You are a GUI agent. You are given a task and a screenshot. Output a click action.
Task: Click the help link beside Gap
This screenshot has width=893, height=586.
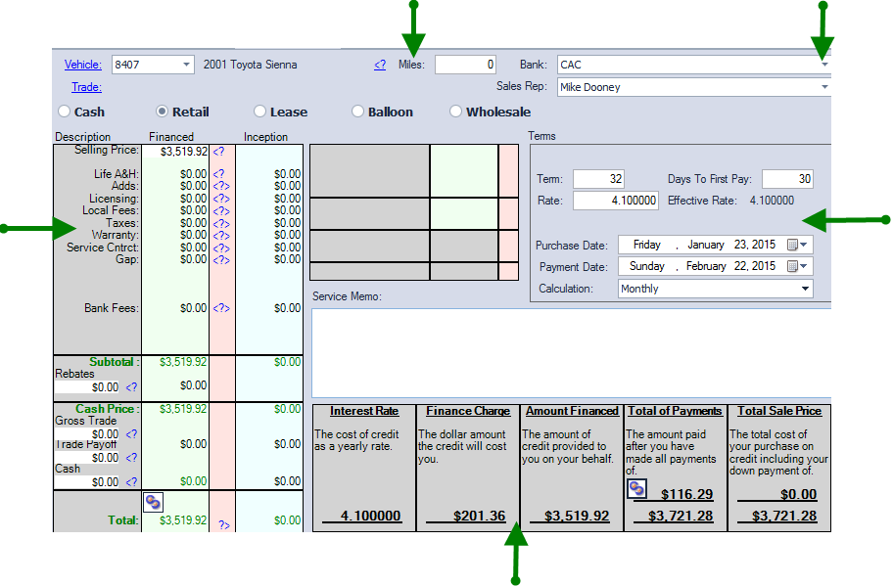221,260
